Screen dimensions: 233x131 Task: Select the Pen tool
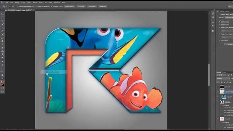coord(3,61)
